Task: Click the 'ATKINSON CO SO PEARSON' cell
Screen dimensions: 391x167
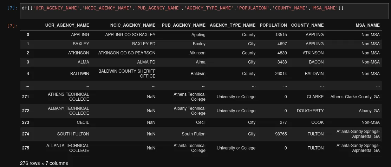Action: click(126, 53)
